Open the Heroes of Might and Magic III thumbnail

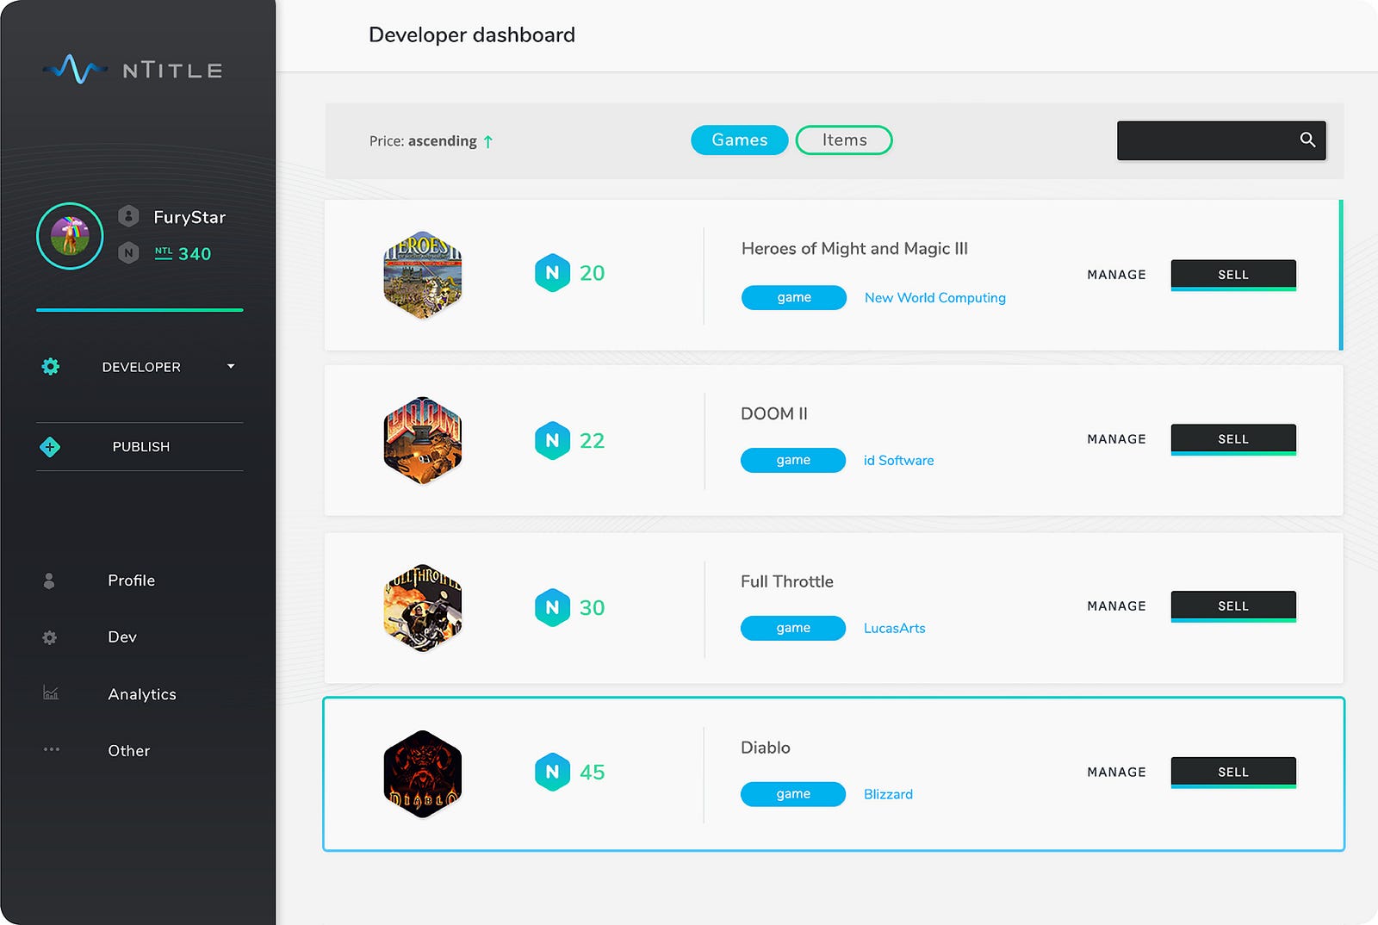point(422,275)
